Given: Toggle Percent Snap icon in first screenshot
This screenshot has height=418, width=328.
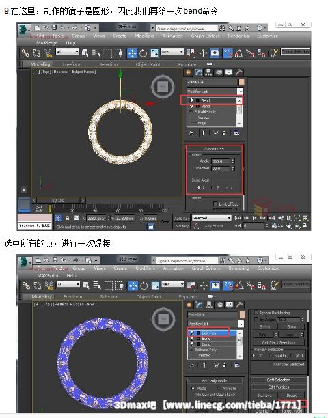Looking at the screenshot, I should tap(250, 53).
